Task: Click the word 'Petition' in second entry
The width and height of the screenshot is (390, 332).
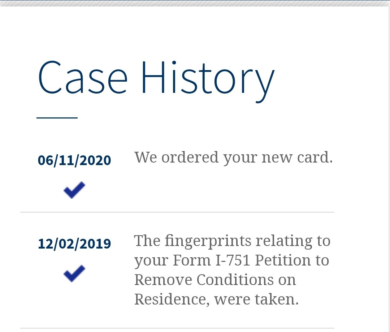Action: tap(283, 260)
